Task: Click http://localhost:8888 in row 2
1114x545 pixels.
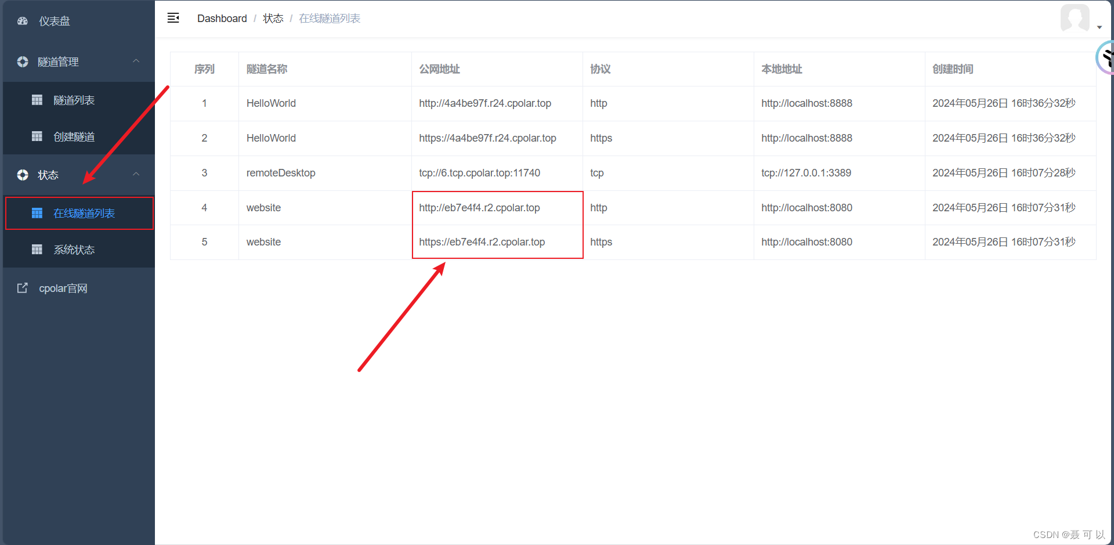Action: [806, 138]
